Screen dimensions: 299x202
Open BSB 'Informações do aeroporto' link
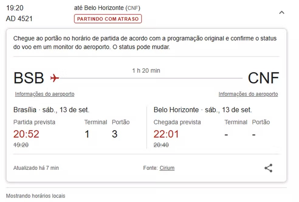[45, 94]
